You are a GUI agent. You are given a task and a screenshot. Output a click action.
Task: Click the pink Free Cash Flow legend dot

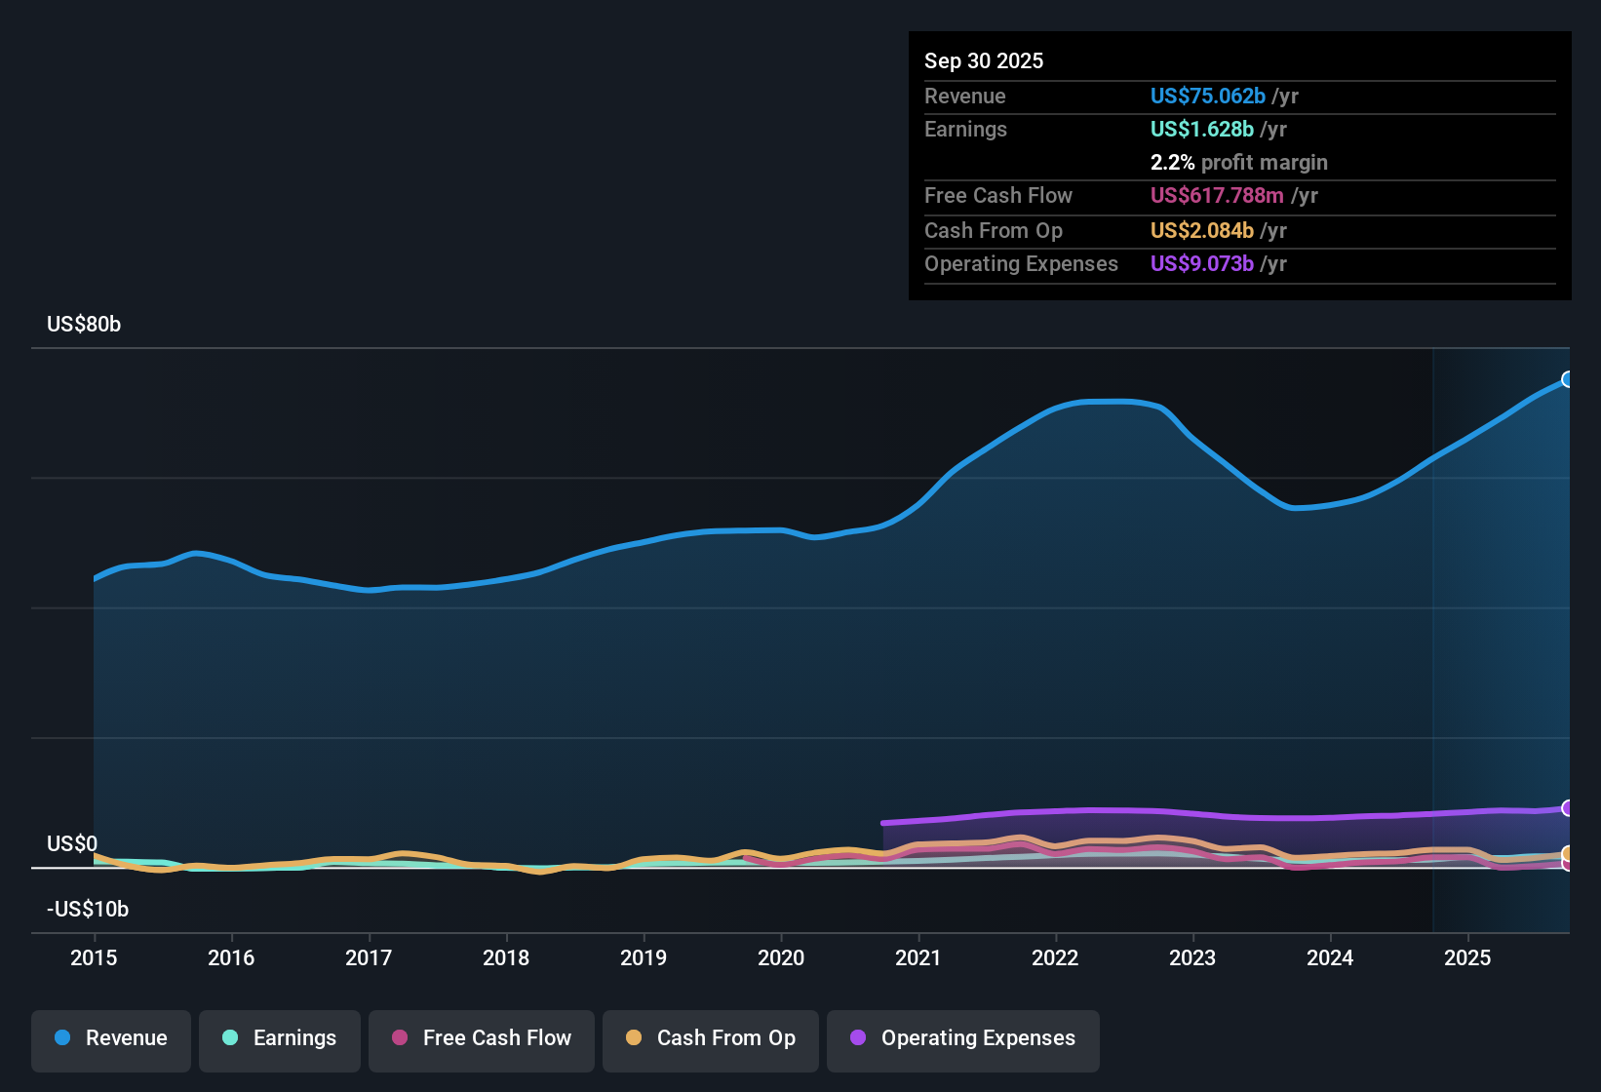pos(399,1039)
